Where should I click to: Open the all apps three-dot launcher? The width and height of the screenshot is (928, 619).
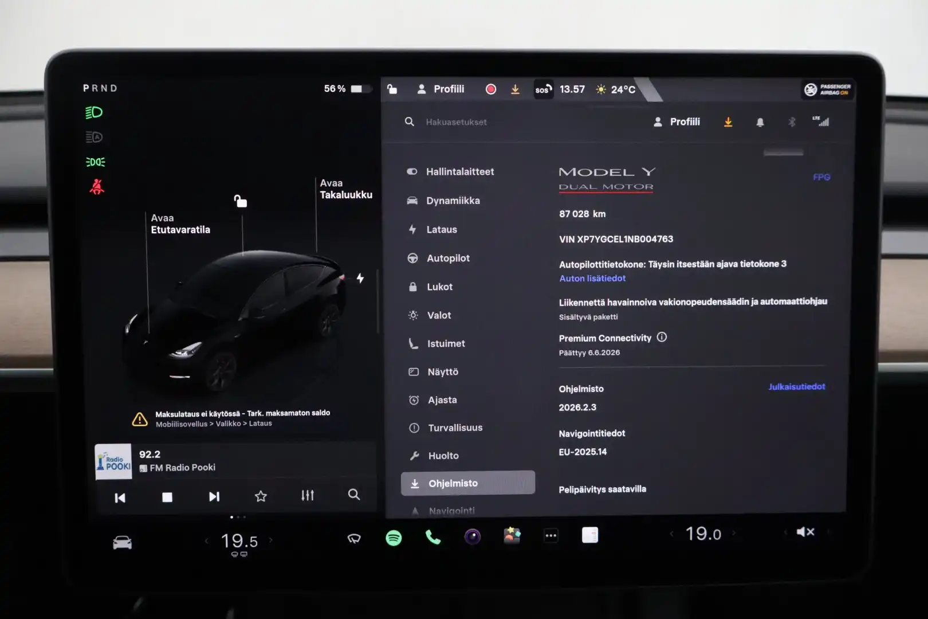(551, 536)
